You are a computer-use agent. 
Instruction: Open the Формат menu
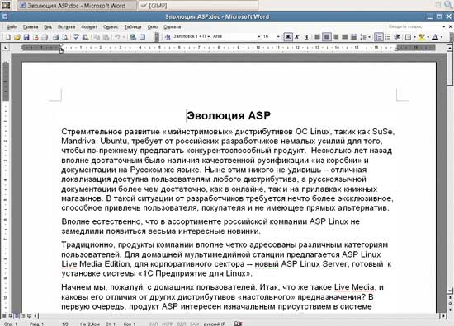[89, 27]
